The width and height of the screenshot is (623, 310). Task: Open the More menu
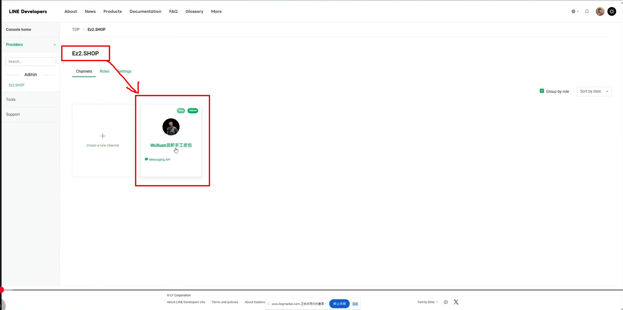point(216,11)
